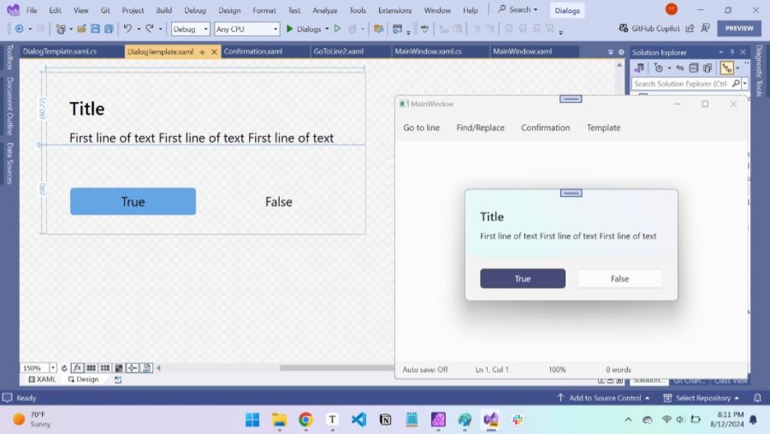Click Collapse All in Solution Explorer
This screenshot has height=434, width=770.
click(693, 68)
